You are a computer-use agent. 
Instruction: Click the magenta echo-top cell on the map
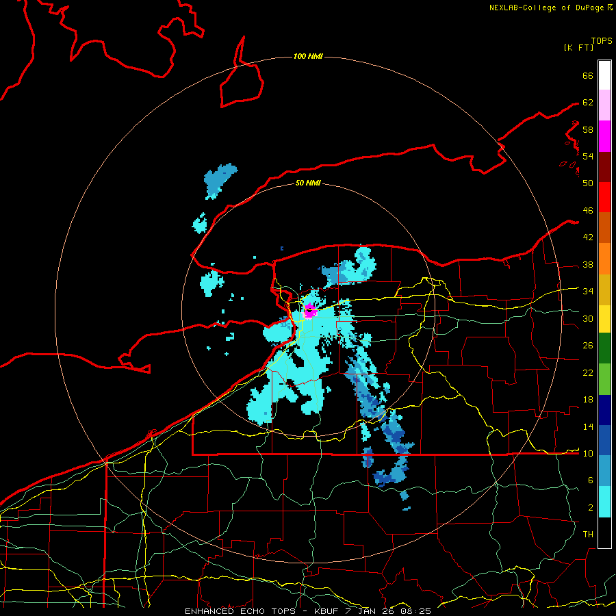(x=311, y=311)
